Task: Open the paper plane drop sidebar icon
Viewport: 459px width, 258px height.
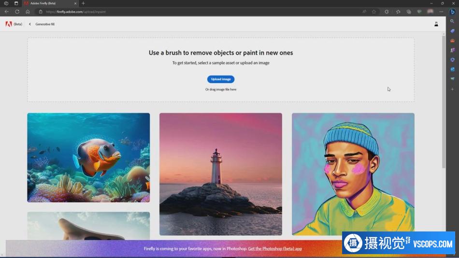Action: tap(452, 79)
